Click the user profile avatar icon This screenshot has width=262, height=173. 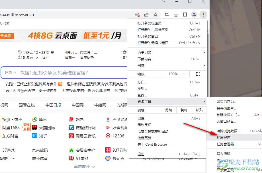(194, 15)
